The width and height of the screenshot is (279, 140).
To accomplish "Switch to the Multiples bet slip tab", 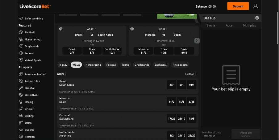I will pyautogui.click(x=249, y=25).
